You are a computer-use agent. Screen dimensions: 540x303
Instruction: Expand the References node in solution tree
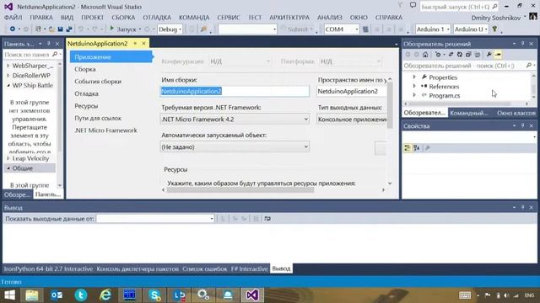(x=414, y=86)
